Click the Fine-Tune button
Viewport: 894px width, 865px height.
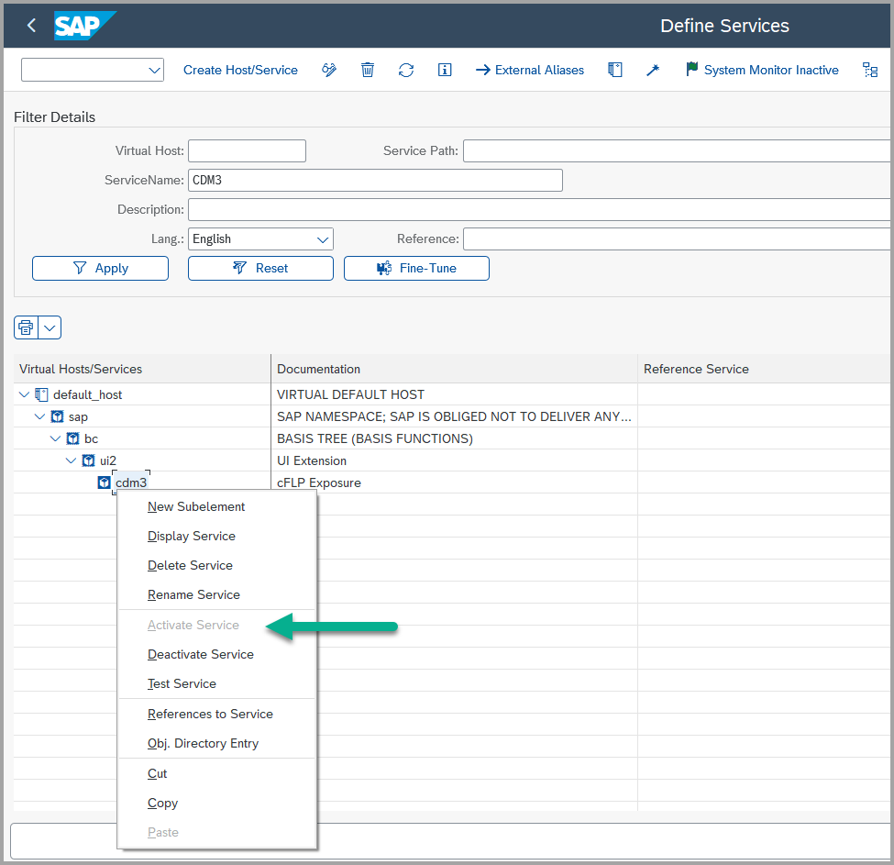[416, 268]
